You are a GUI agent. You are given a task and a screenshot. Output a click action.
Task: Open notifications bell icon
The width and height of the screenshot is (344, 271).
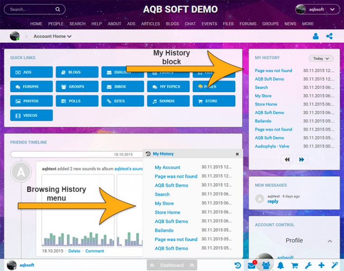[x=281, y=265]
